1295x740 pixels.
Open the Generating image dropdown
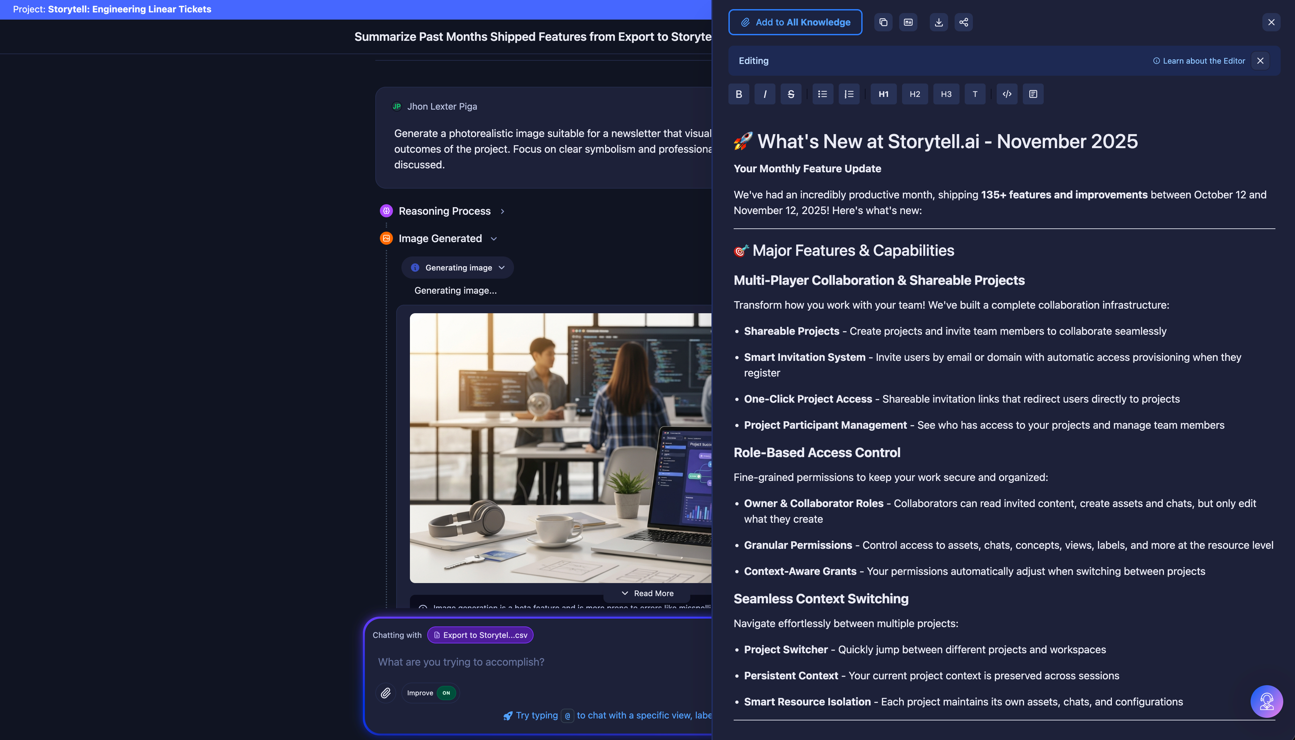point(458,268)
